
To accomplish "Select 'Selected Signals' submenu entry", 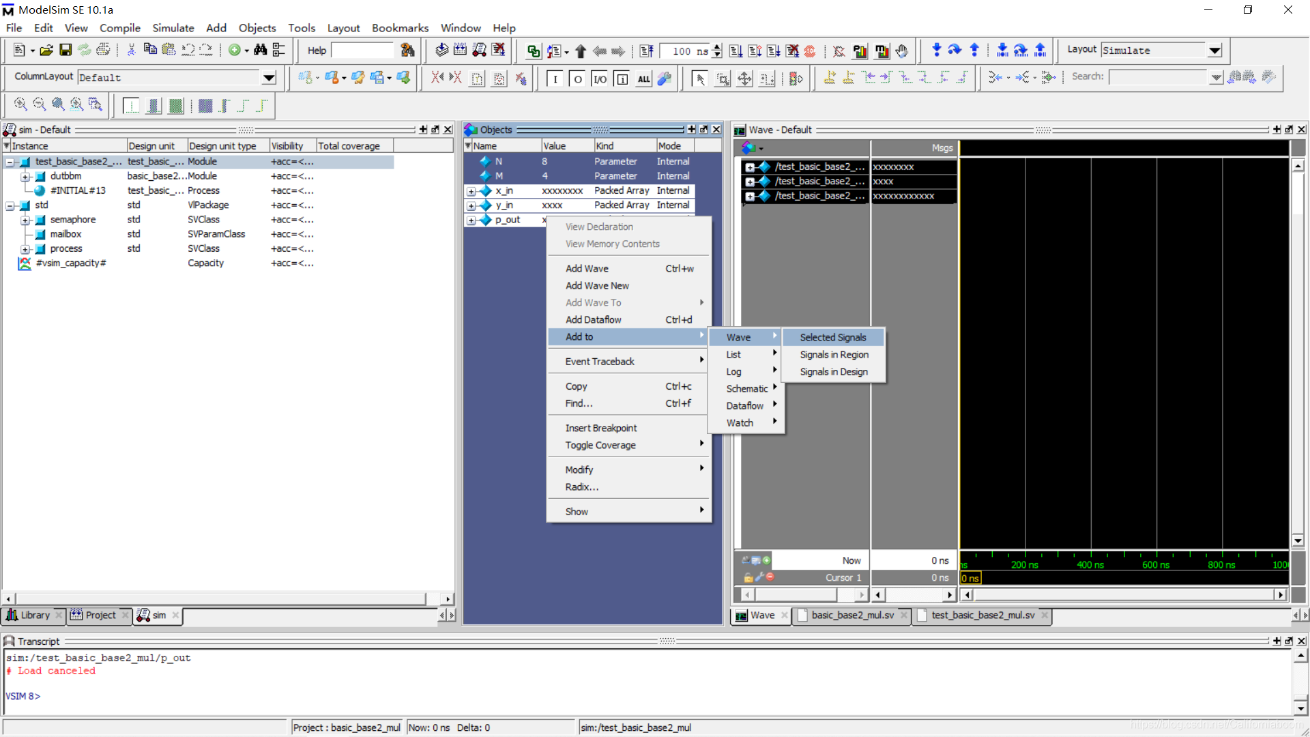I will tap(832, 337).
